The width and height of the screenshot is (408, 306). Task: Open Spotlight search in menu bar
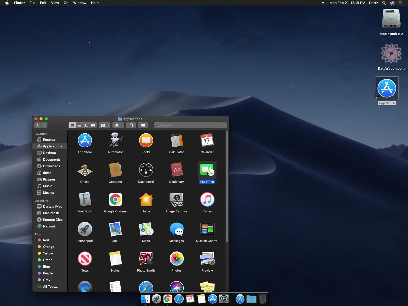[x=384, y=3]
